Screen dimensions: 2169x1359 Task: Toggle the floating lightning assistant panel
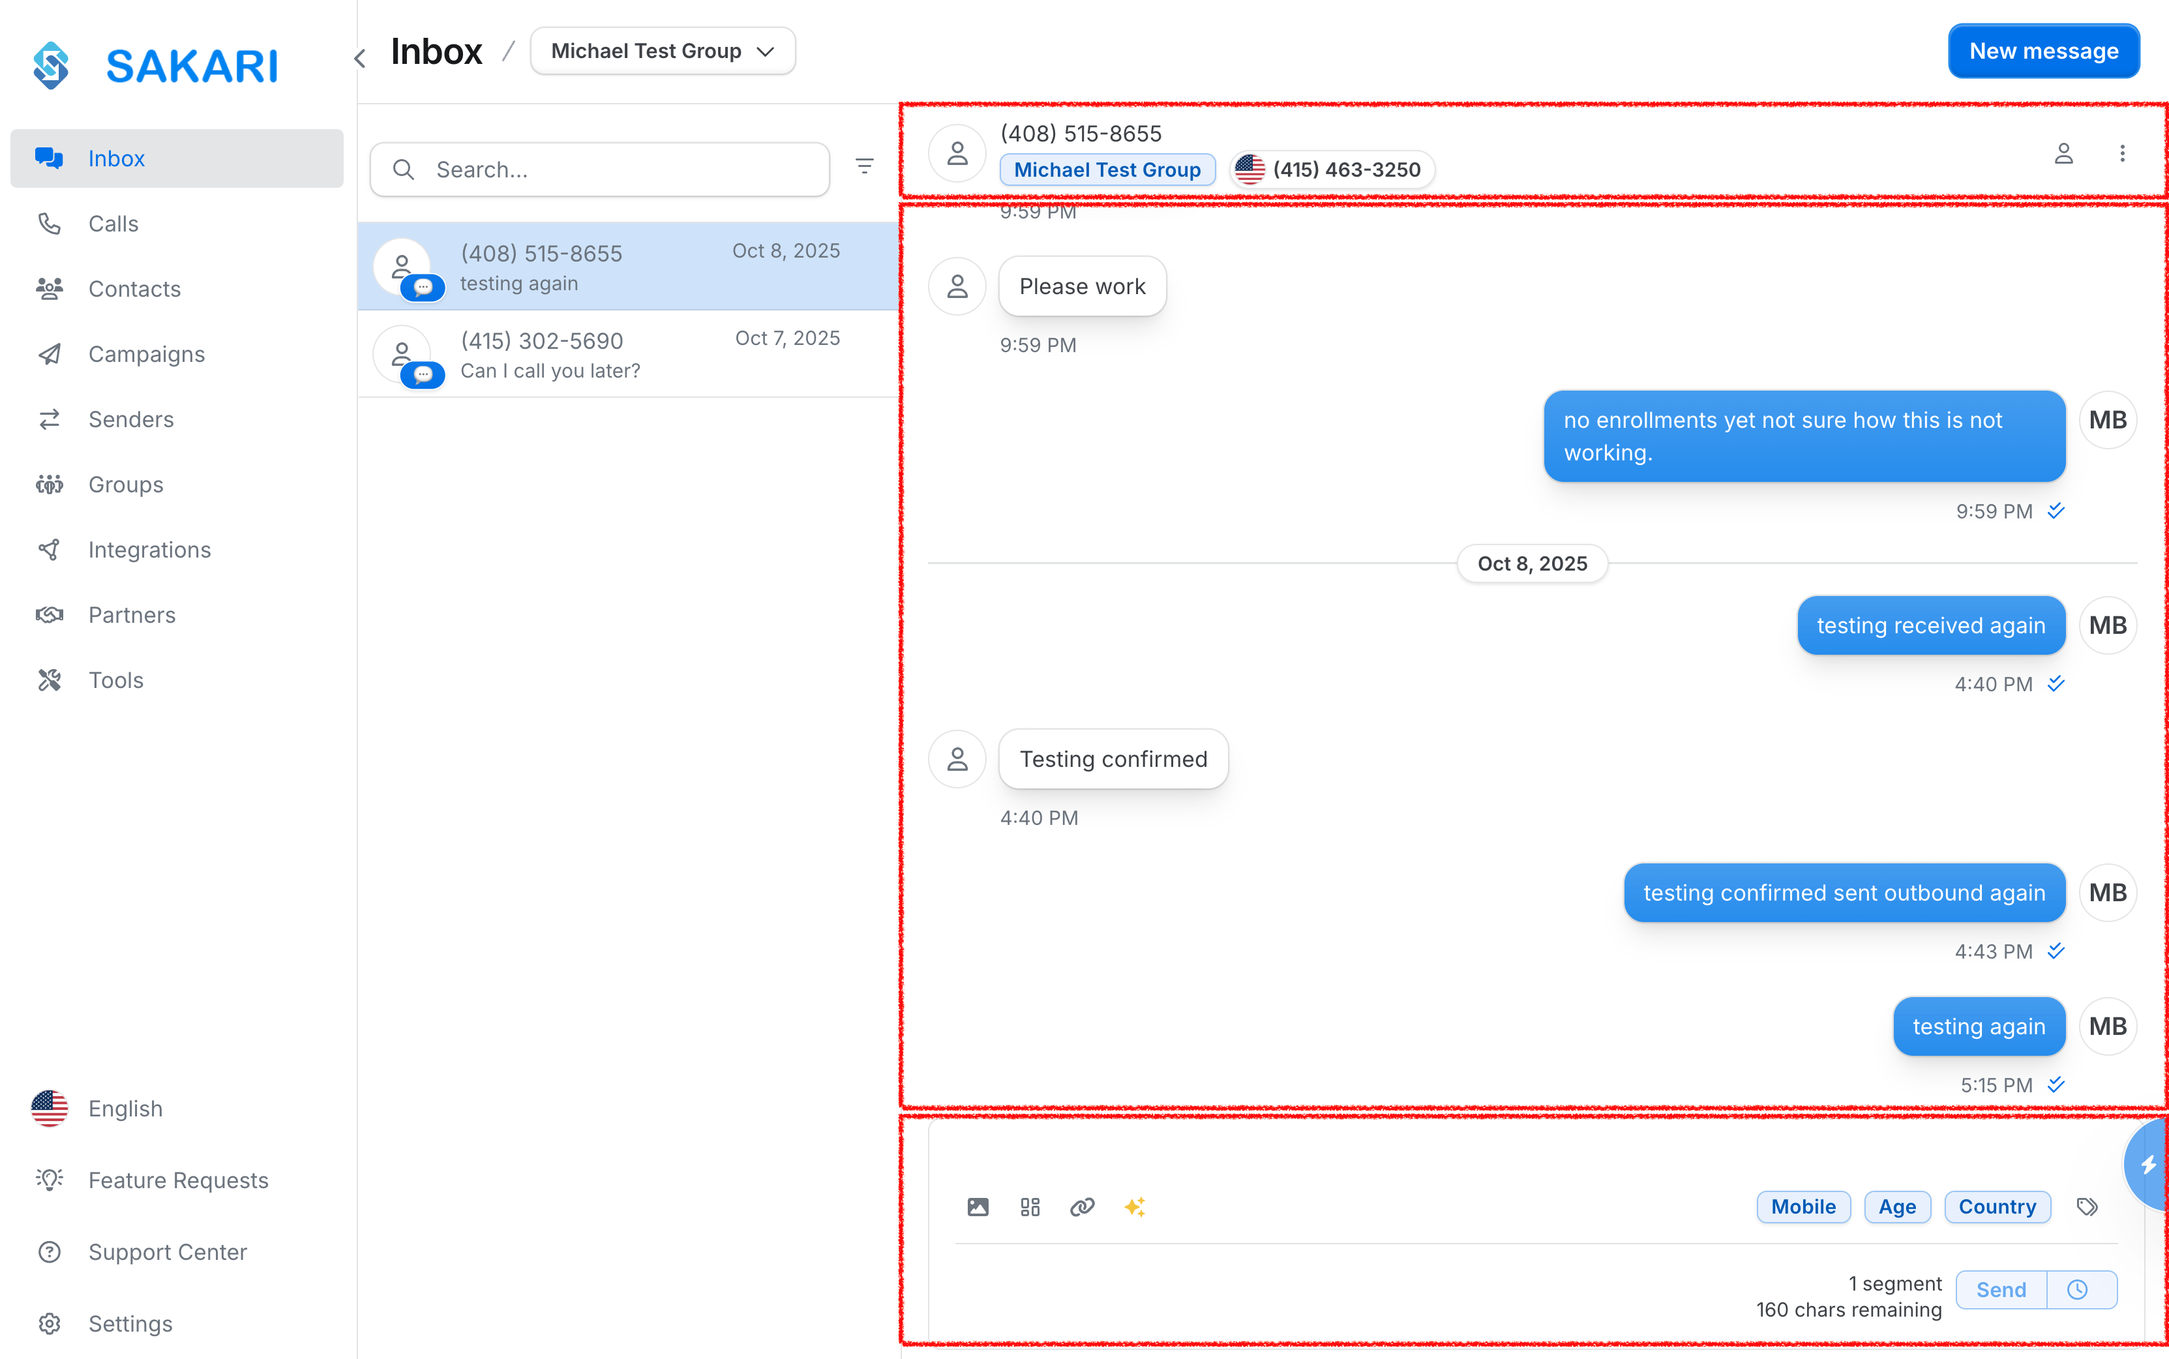tap(2149, 1164)
